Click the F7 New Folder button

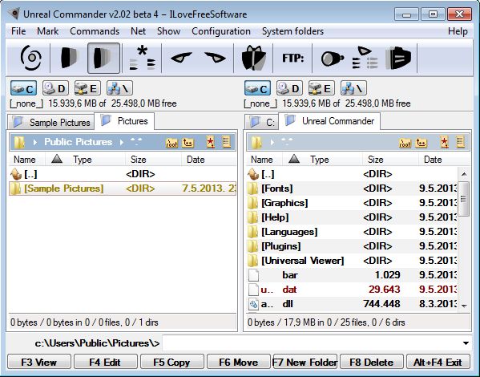[x=305, y=363]
